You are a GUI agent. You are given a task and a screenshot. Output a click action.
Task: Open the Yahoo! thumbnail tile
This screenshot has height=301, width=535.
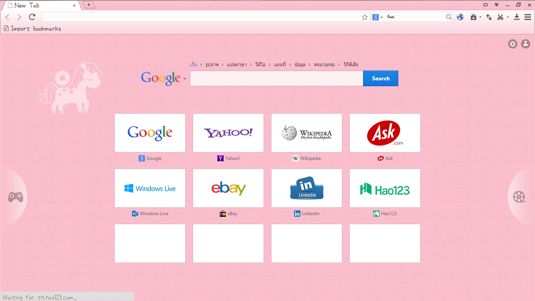pyautogui.click(x=228, y=133)
